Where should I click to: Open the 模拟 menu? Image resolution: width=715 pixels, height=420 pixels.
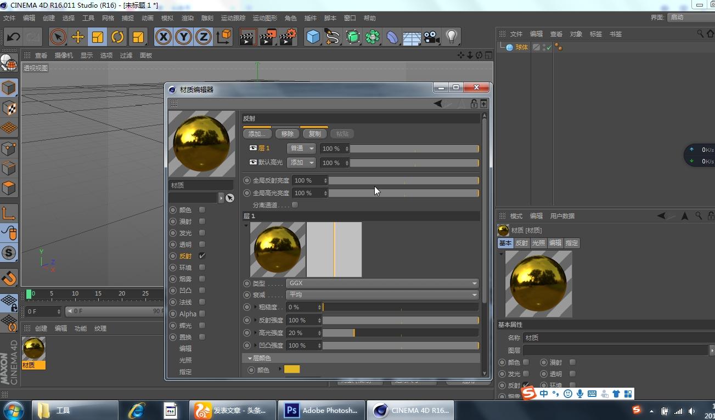click(x=167, y=18)
